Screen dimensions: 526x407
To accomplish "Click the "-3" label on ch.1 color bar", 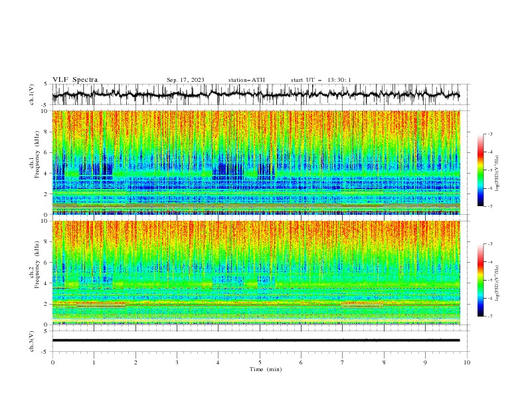I will point(490,134).
